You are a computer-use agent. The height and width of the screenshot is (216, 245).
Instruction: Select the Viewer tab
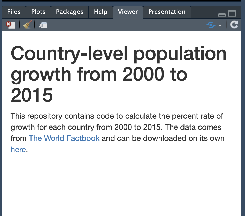click(128, 12)
